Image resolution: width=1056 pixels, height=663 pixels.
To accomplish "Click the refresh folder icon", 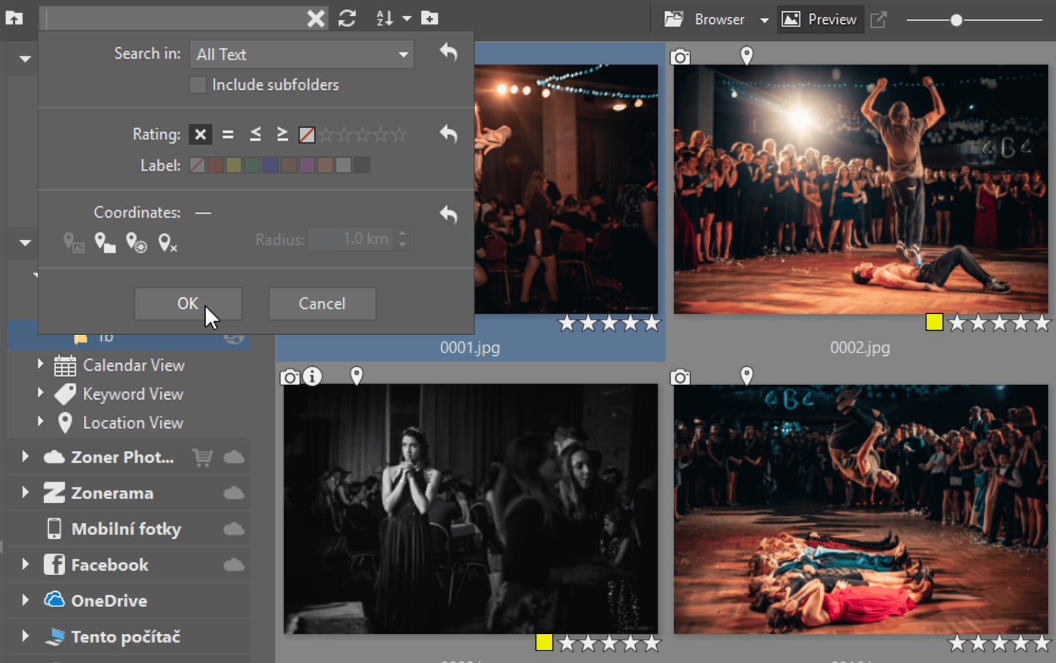I will tap(347, 18).
